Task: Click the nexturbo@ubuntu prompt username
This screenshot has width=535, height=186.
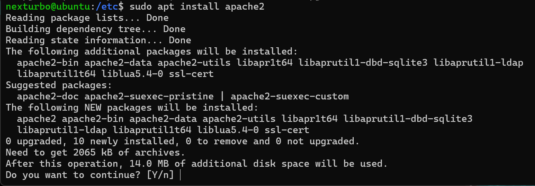Action: (48, 7)
